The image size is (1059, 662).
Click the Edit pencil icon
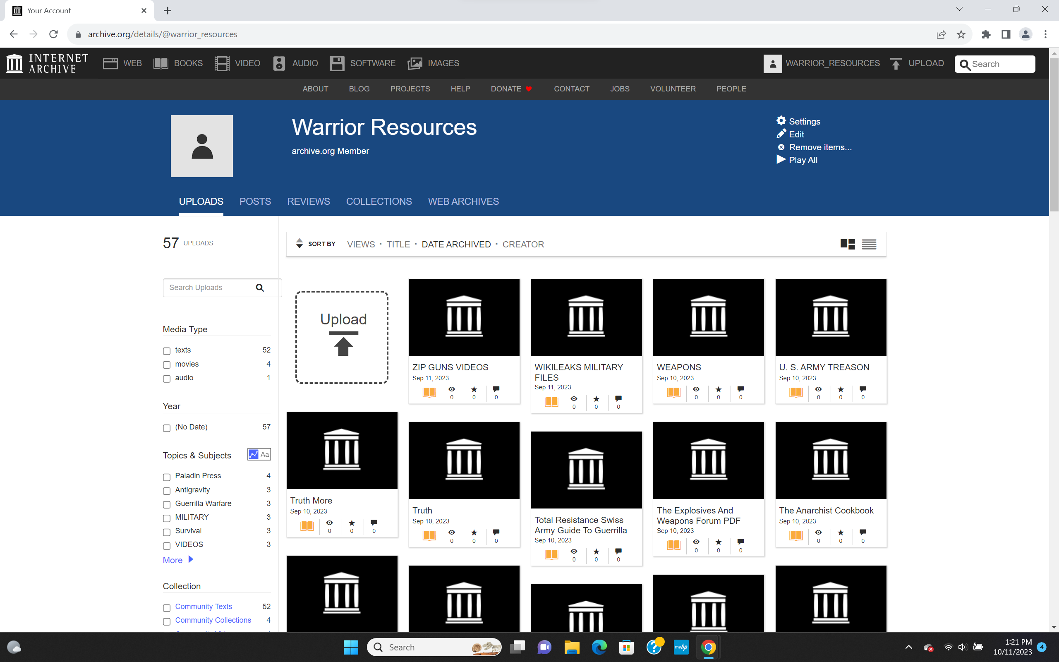(781, 134)
